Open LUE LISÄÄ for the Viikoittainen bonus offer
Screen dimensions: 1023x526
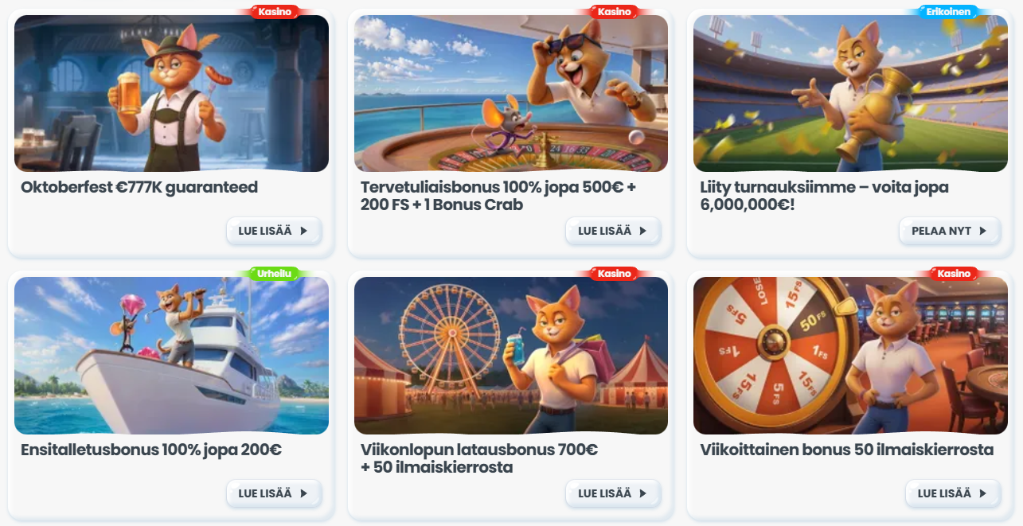pos(953,493)
